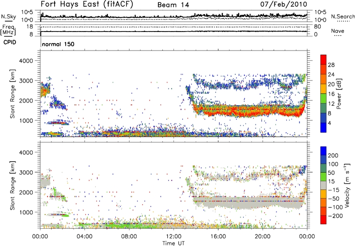
Task: Click the light green Velocity color bar segment
Action: (323, 177)
